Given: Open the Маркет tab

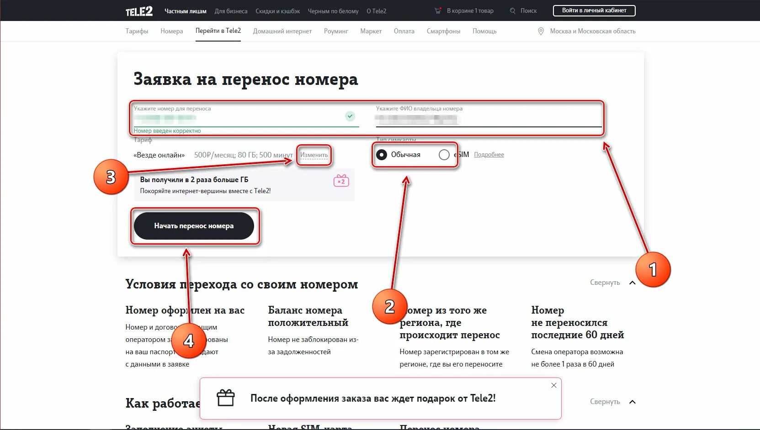Looking at the screenshot, I should click(x=371, y=31).
